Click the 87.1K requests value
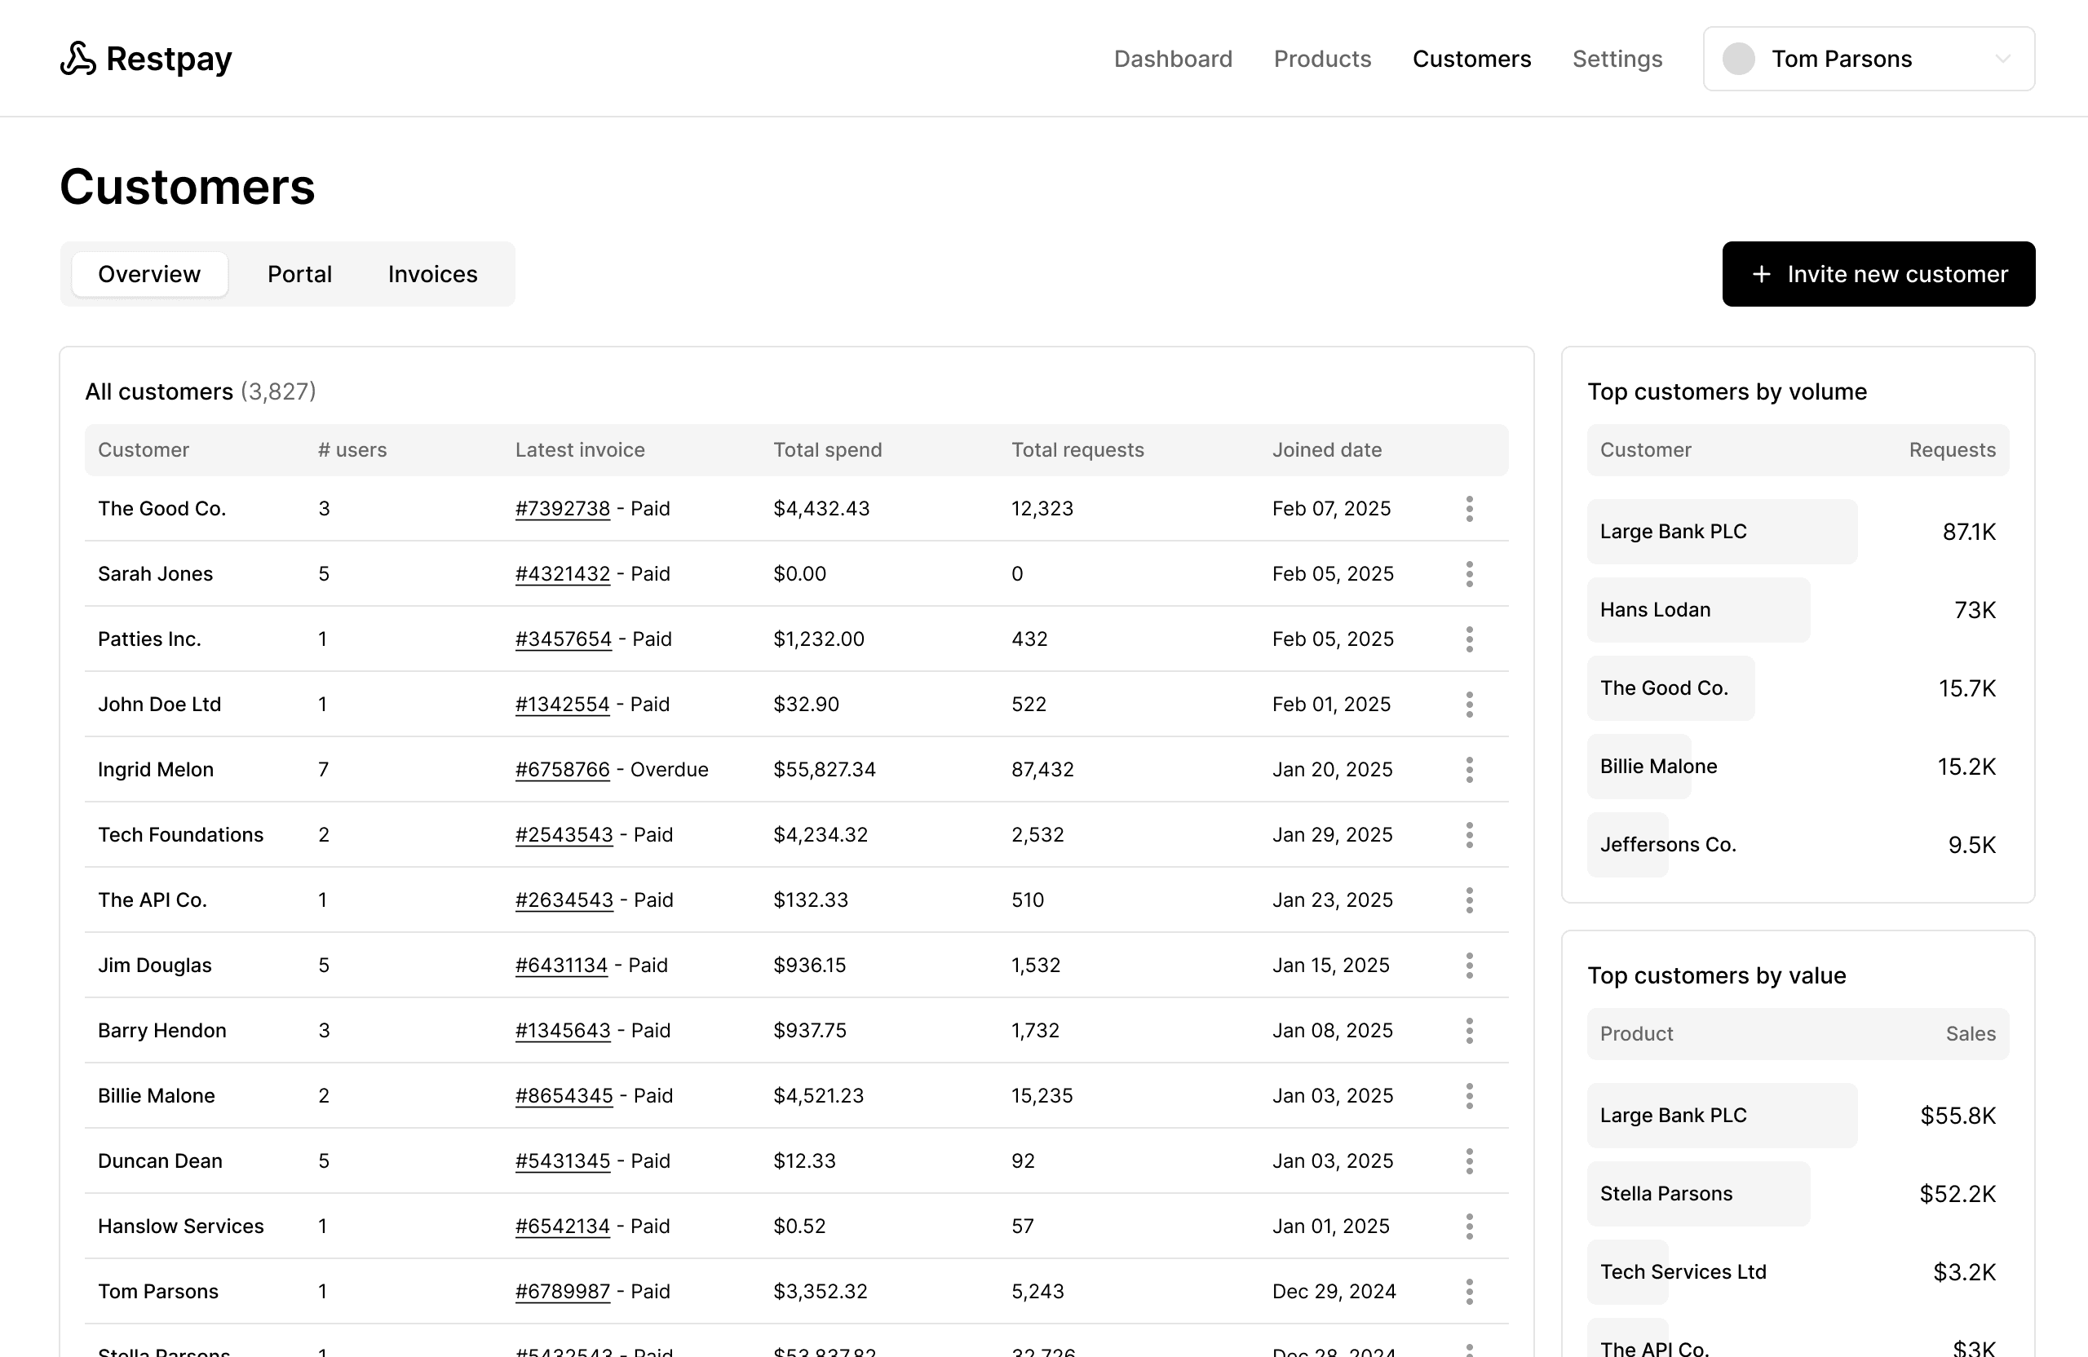2088x1357 pixels. coord(1969,532)
